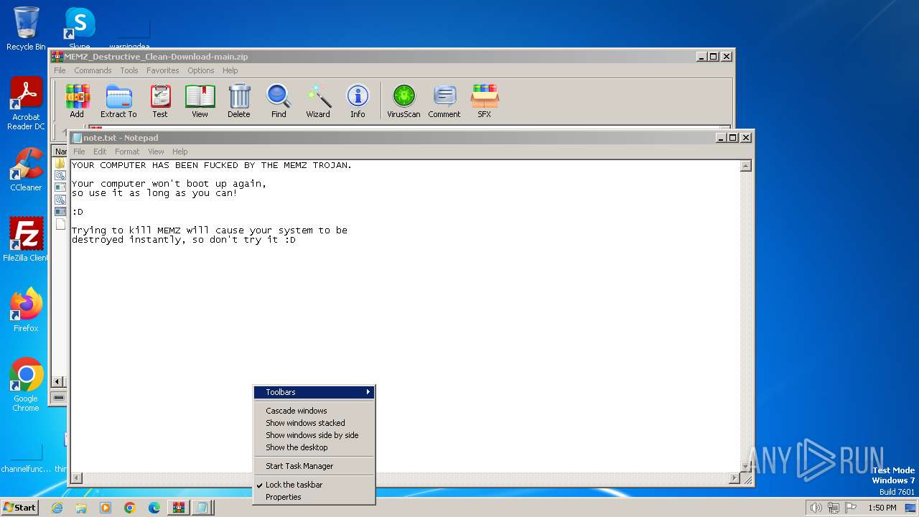Click the Extract To toolbar icon
This screenshot has width=919, height=517.
(118, 101)
